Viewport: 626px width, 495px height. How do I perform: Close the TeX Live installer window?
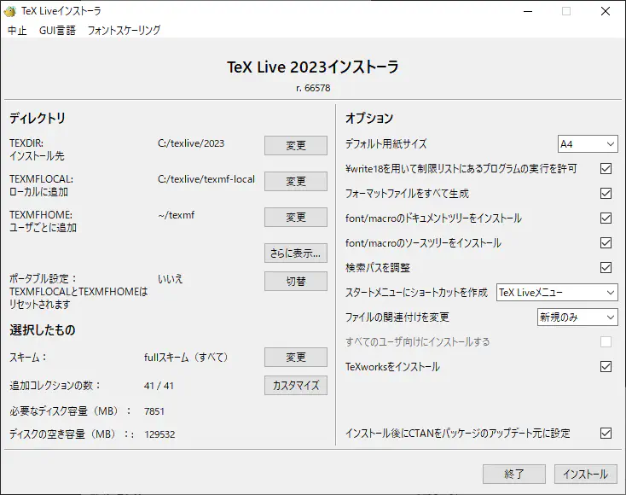(x=606, y=11)
